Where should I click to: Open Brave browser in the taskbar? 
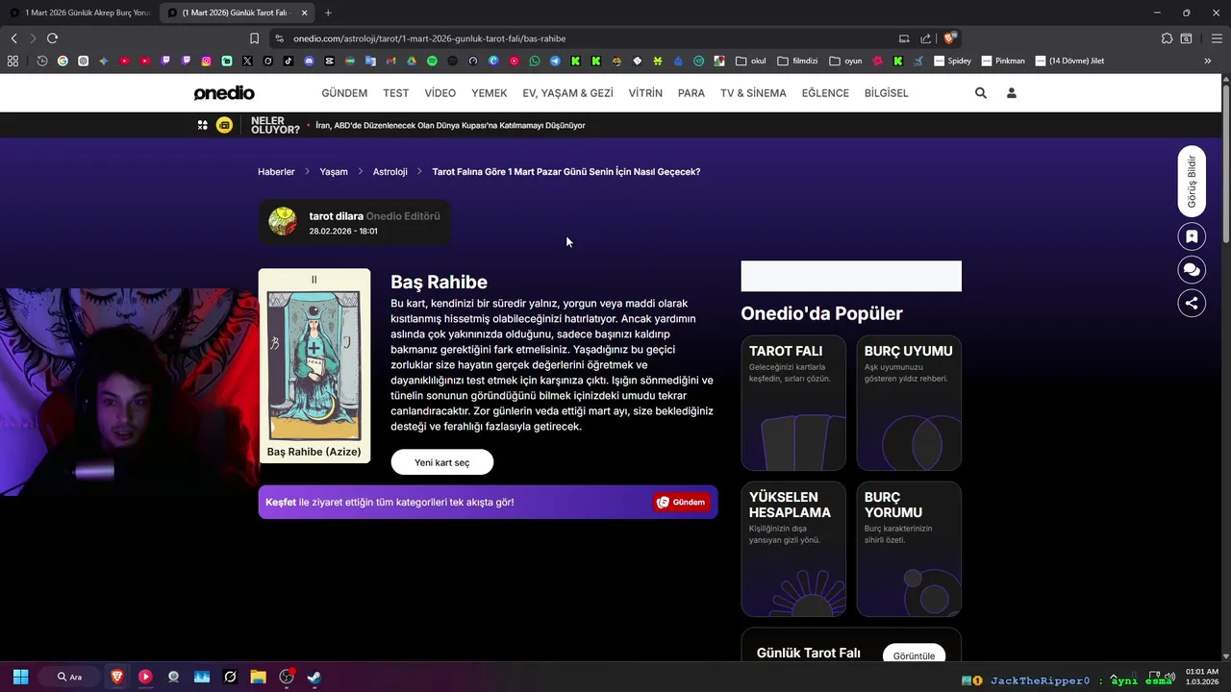point(117,677)
